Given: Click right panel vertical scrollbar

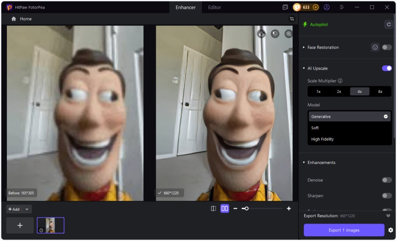Looking at the screenshot, I should (395, 76).
